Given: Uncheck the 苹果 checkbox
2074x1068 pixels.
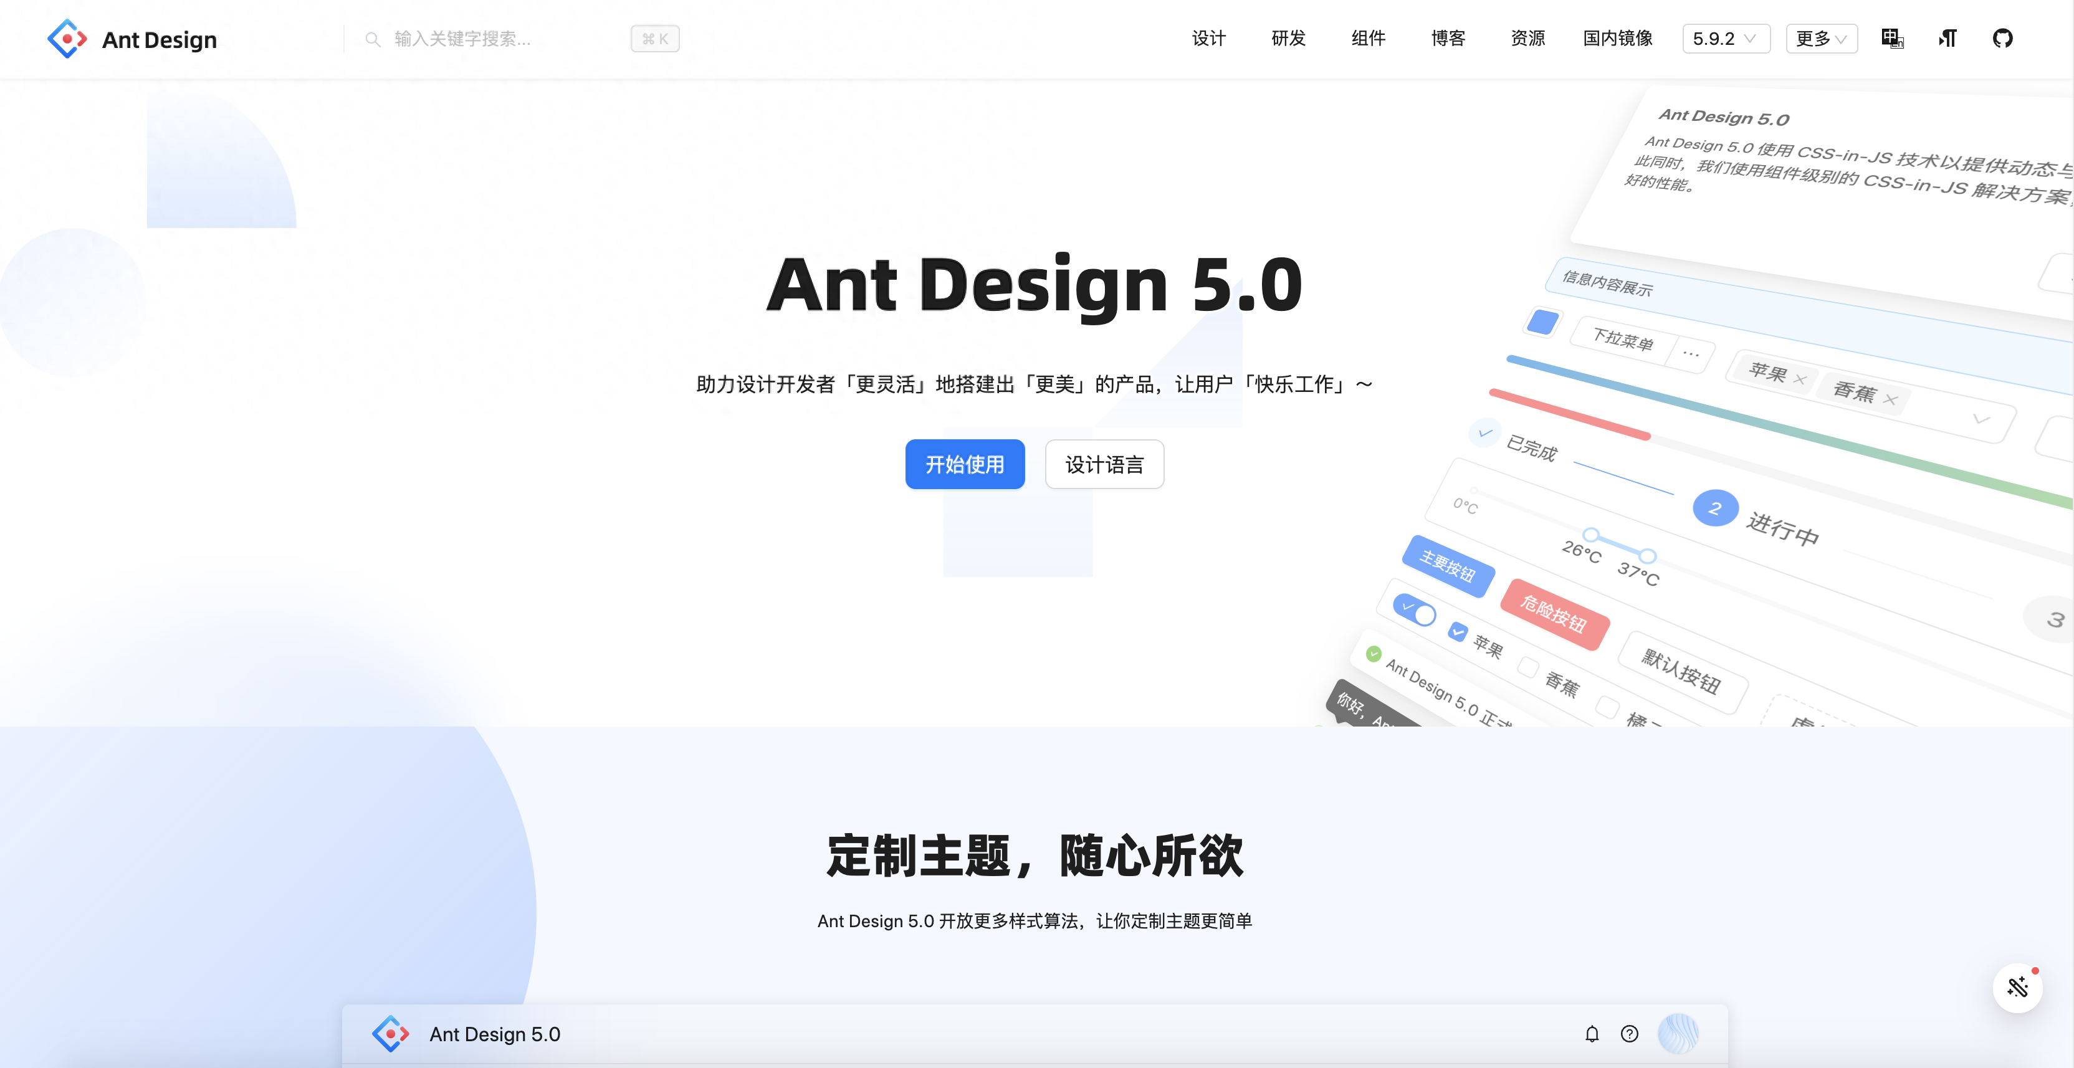Looking at the screenshot, I should click(x=1458, y=632).
